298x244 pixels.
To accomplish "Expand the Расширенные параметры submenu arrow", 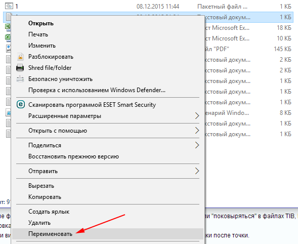I will (197, 116).
